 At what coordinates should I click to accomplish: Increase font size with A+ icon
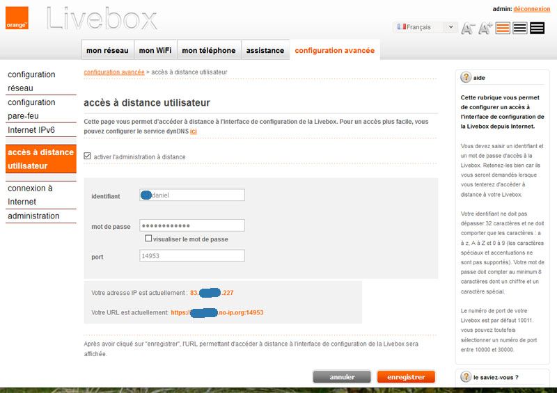click(x=485, y=28)
